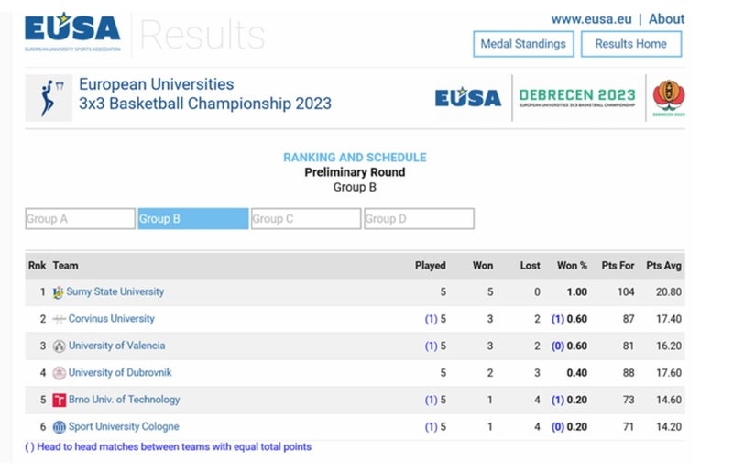733x472 pixels.
Task: Open University of Dubrovnik team link
Action: (x=120, y=373)
